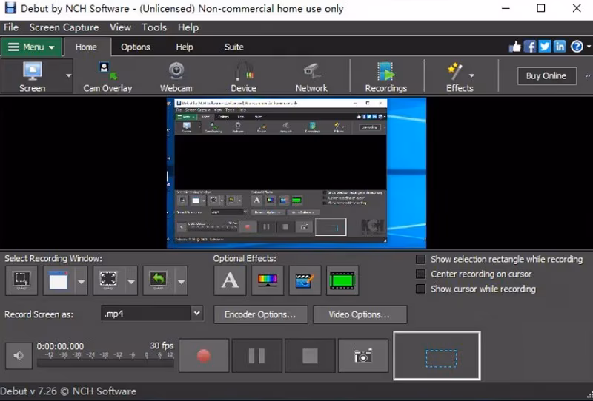Expand the Effects dropdown arrow
Viewport: 593px width, 401px height.
pyautogui.click(x=471, y=75)
